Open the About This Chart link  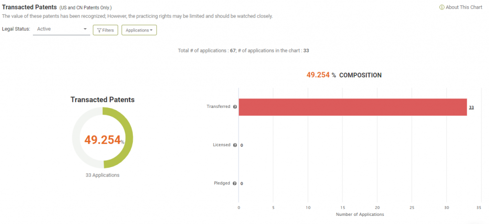tap(461, 8)
